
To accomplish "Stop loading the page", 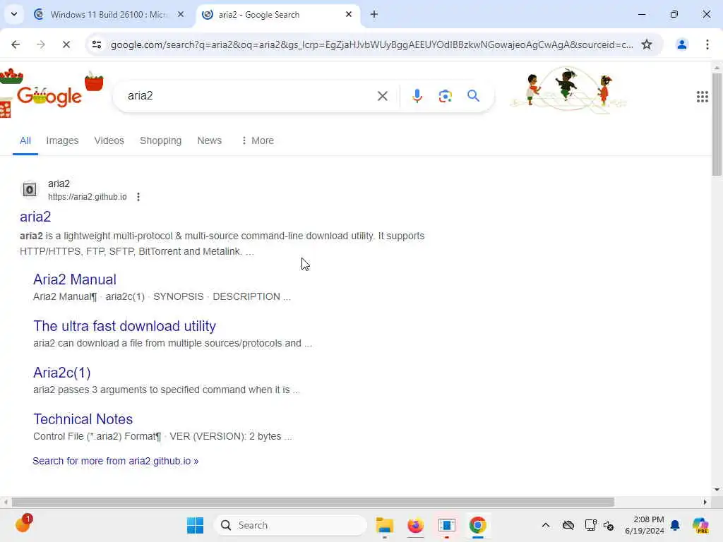I will (x=66, y=44).
